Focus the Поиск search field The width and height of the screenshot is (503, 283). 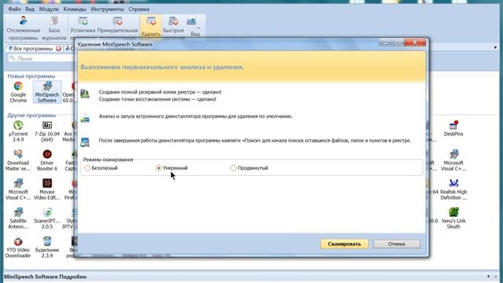pyautogui.click(x=42, y=58)
